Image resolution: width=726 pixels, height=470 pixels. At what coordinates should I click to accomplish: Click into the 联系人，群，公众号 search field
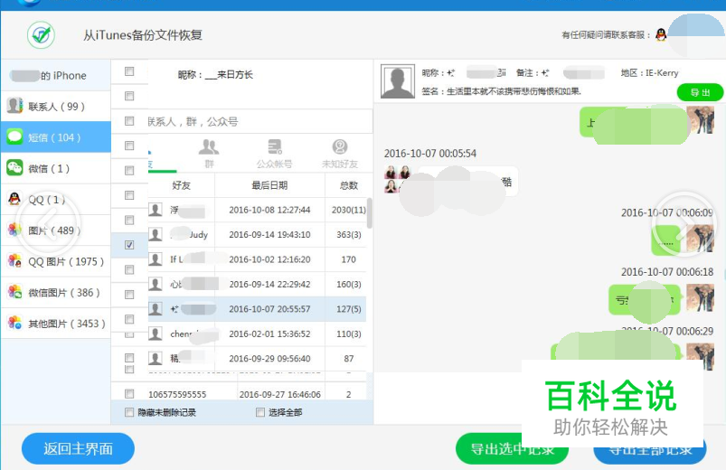click(259, 121)
